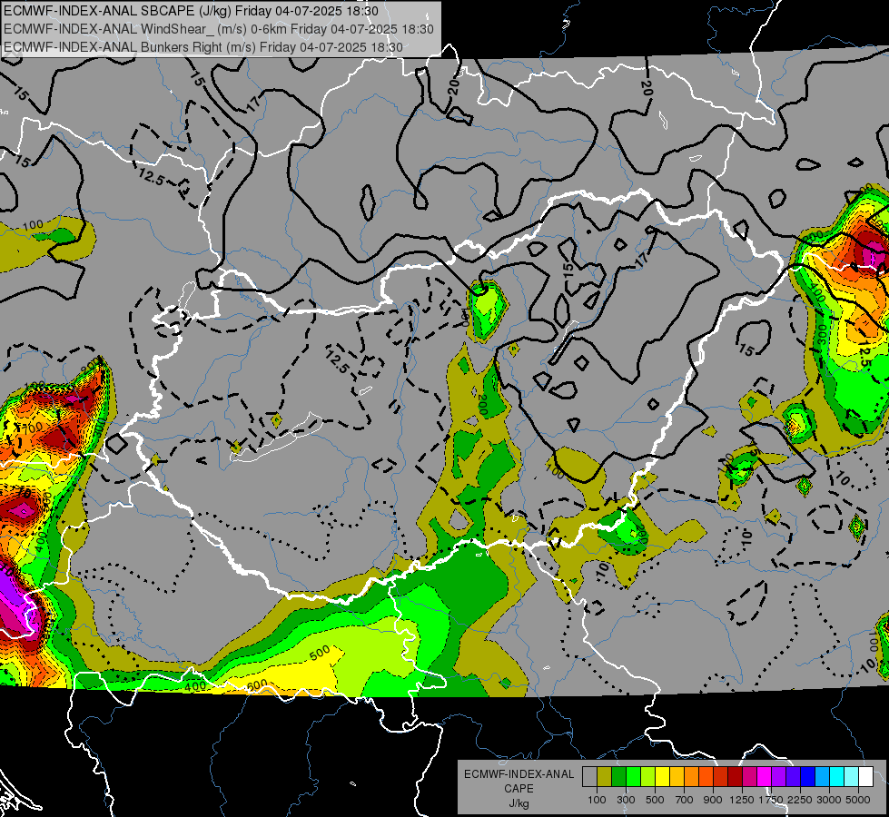The height and width of the screenshot is (817, 889).
Task: Select the dark green legend swatch
Action: coord(618,776)
